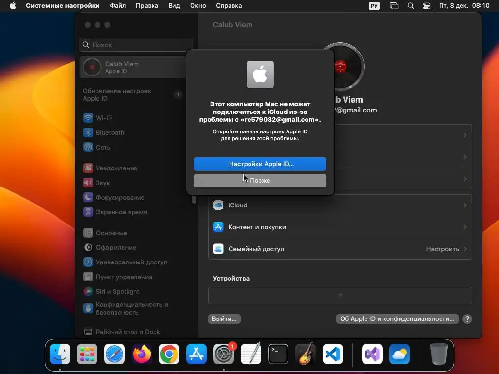Screen dimensions: 499x374
Task: Click the Wi-Fi icon in sidebar
Action: (x=88, y=118)
